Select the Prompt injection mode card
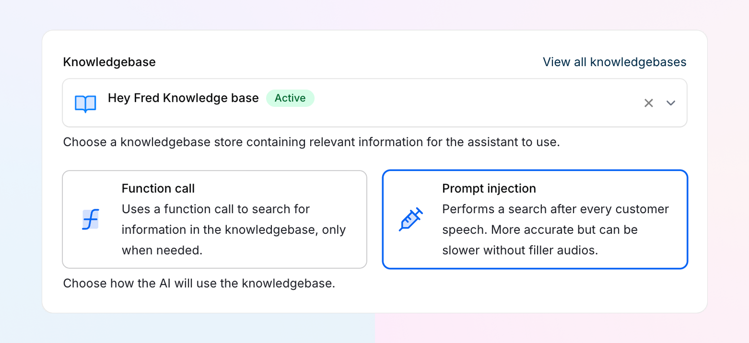This screenshot has width=749, height=343. tap(535, 219)
